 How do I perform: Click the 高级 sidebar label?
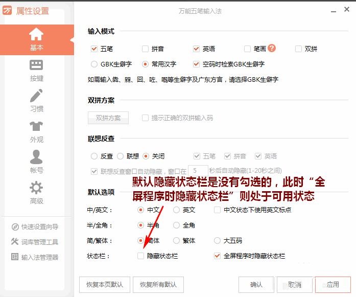tap(37, 201)
